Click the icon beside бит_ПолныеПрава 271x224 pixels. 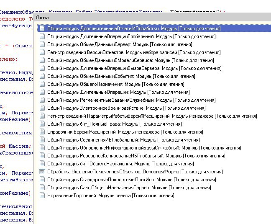pyautogui.click(x=42, y=124)
